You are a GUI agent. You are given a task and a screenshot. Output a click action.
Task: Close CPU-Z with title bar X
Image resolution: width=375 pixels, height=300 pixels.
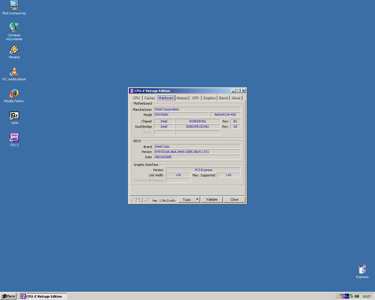point(243,91)
